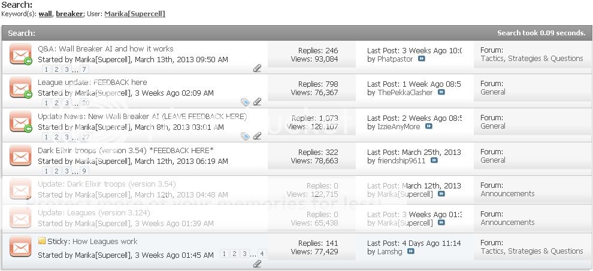This screenshot has height=271, width=593.
Task: Go to page 27 of Update News thread
Action: tap(85, 137)
